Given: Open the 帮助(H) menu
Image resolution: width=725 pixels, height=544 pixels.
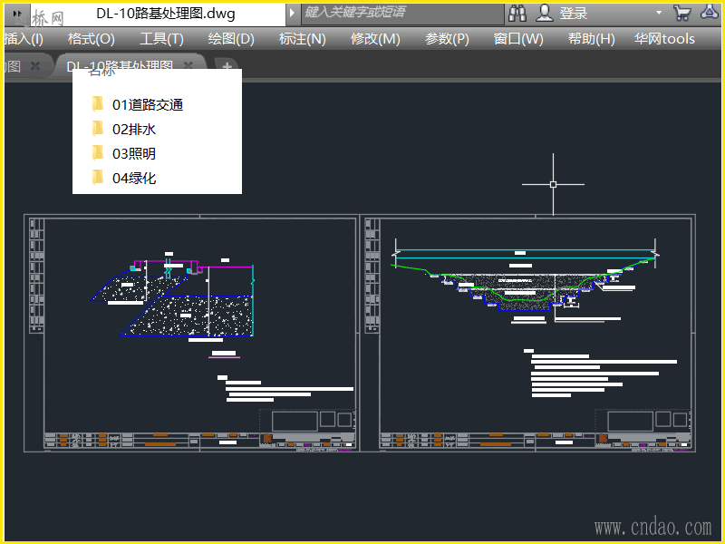Looking at the screenshot, I should 592,39.
